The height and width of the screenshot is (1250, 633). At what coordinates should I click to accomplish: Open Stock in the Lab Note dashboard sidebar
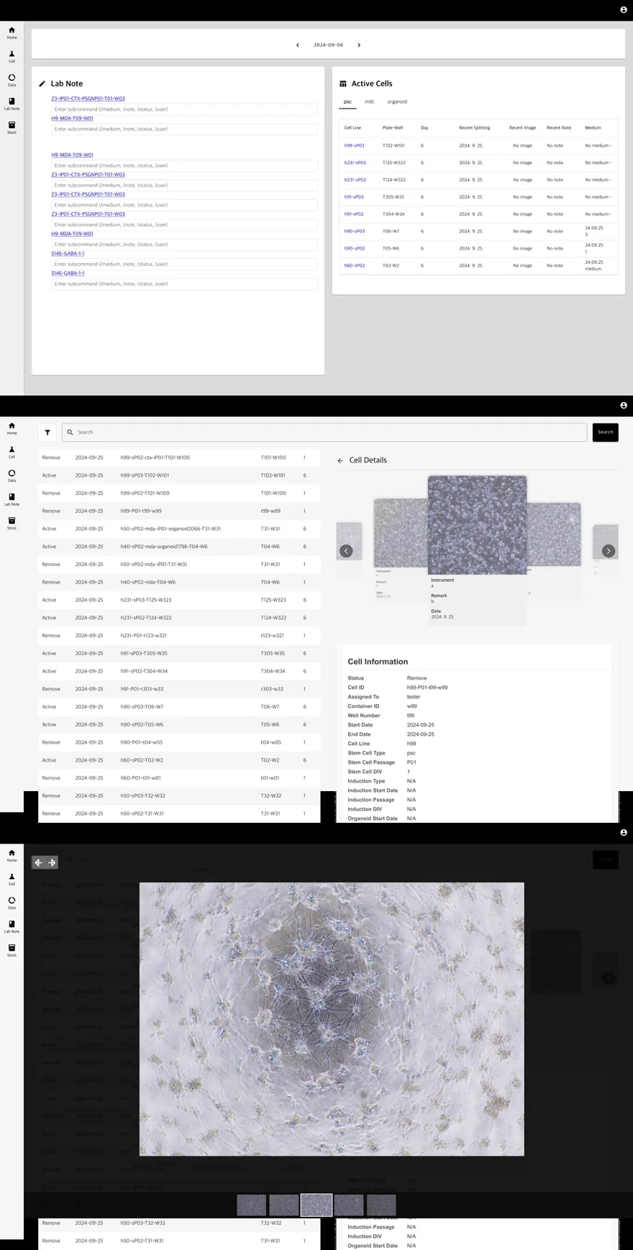tap(12, 127)
